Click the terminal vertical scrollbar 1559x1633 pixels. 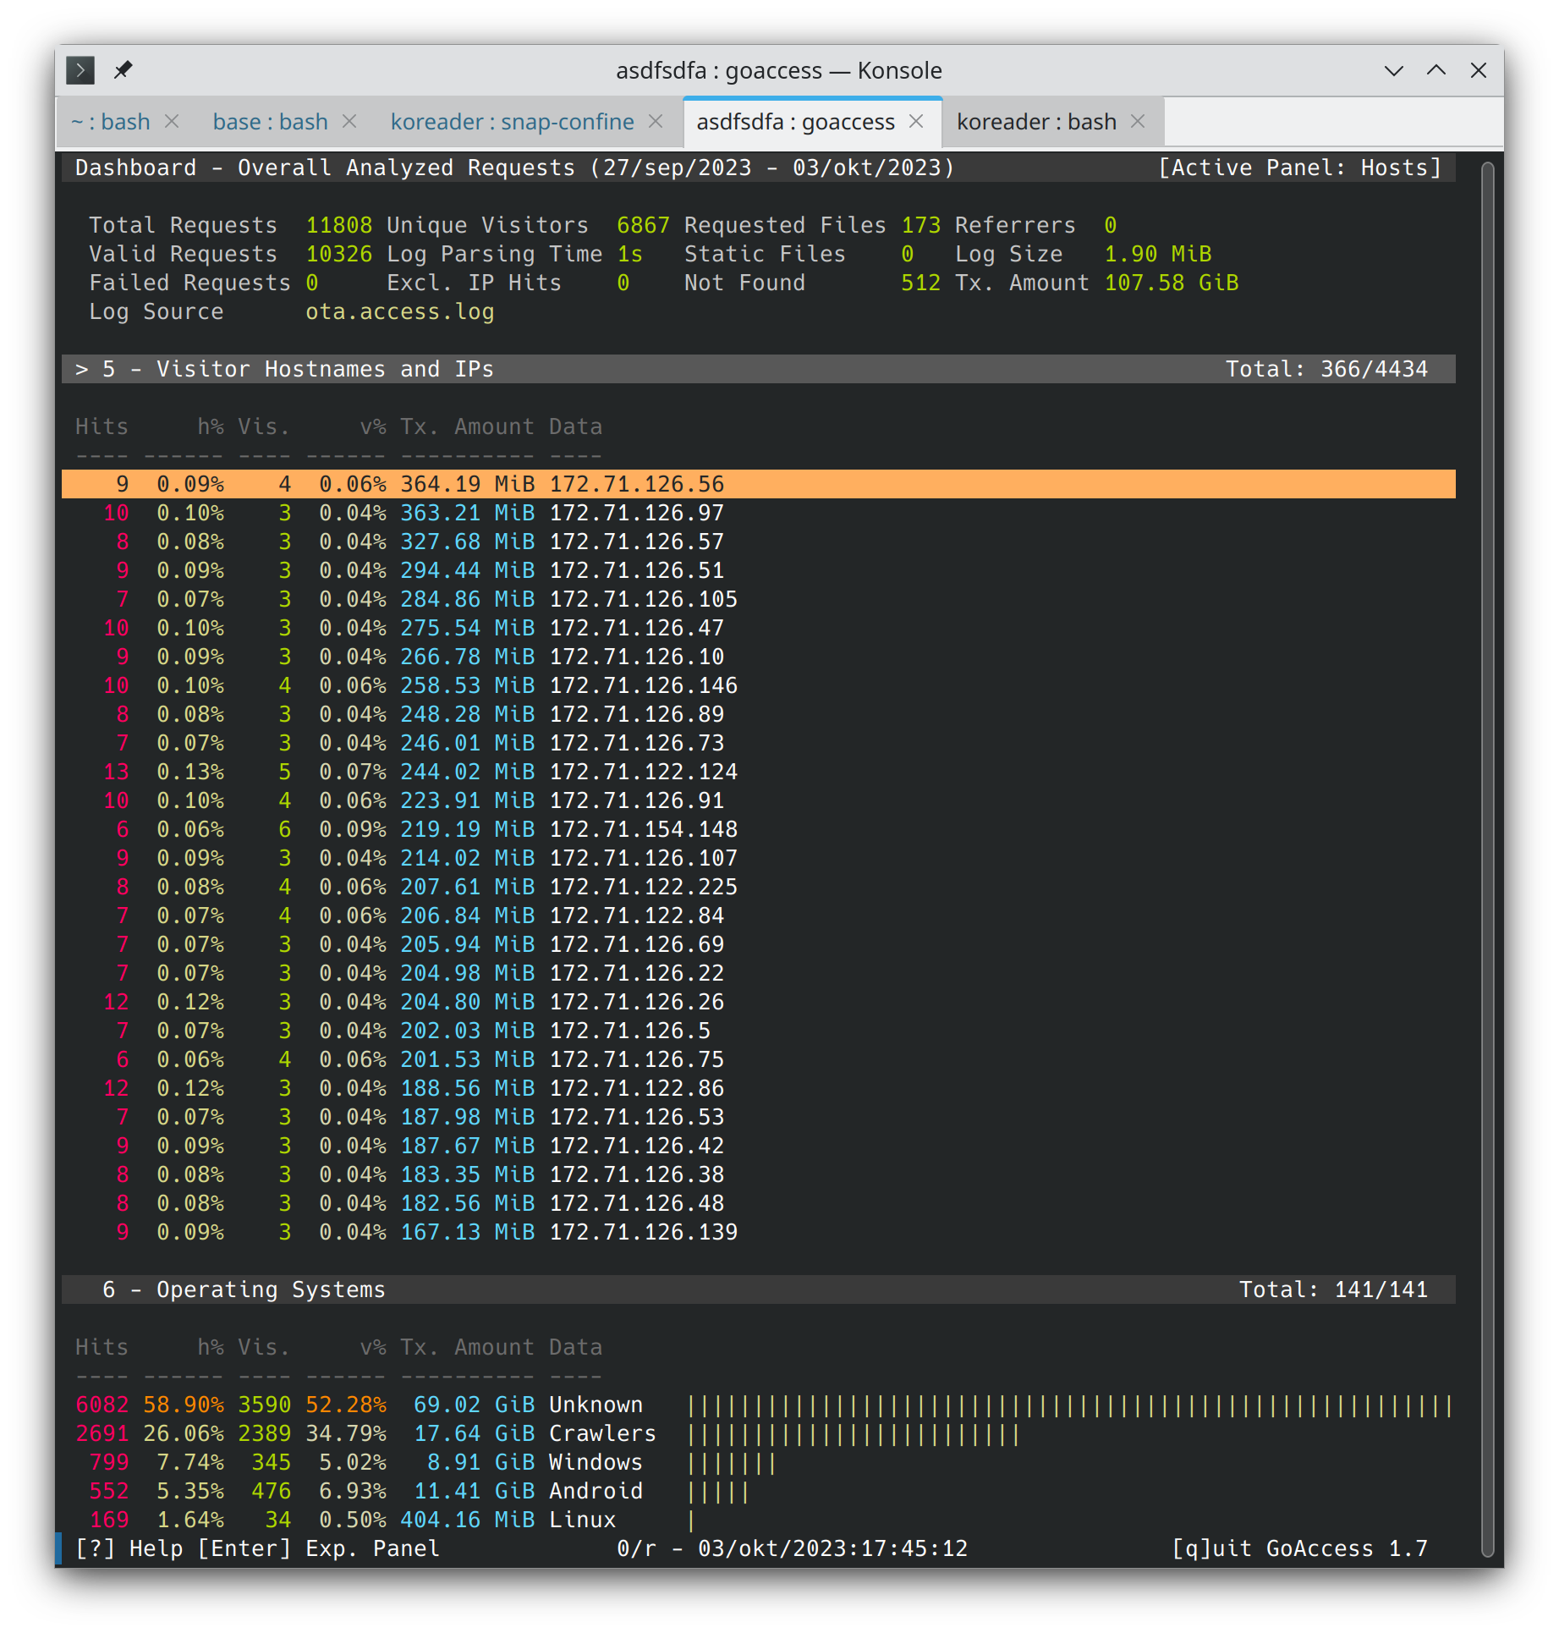(1488, 859)
